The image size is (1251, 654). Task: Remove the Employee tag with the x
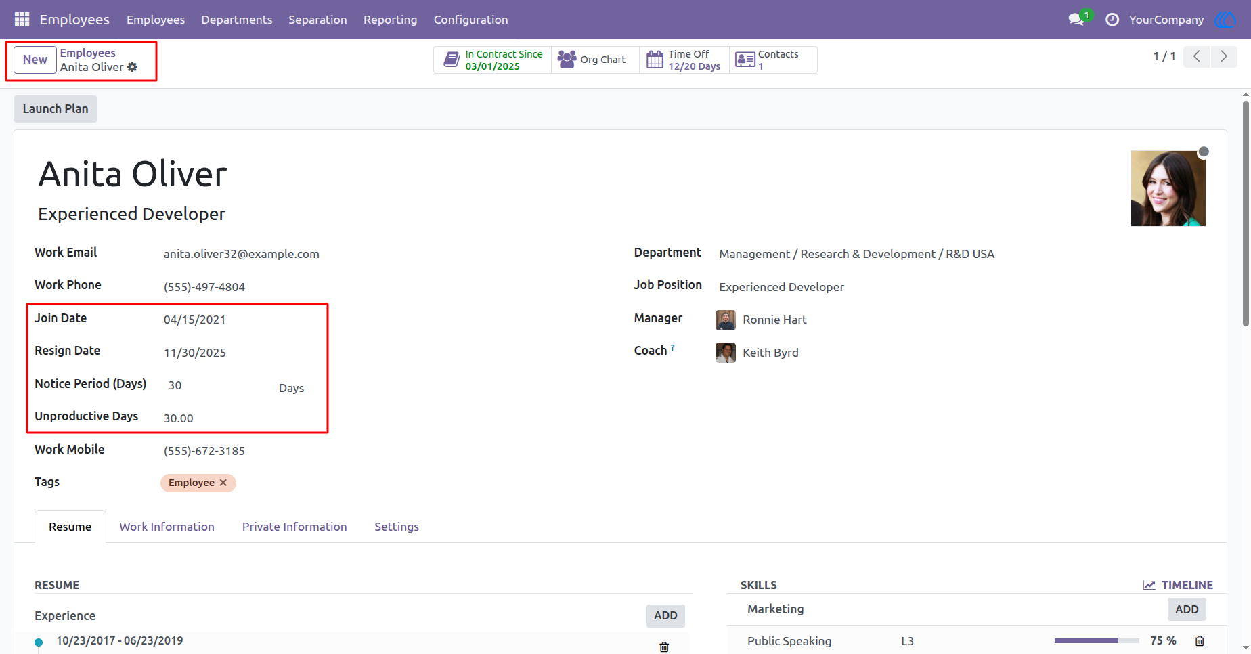coord(223,483)
